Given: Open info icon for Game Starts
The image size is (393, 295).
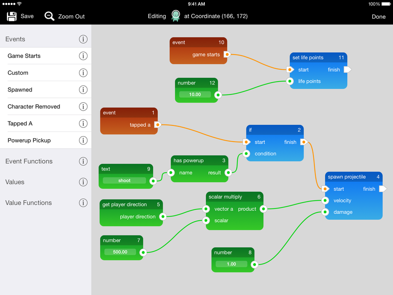Looking at the screenshot, I should [x=83, y=56].
